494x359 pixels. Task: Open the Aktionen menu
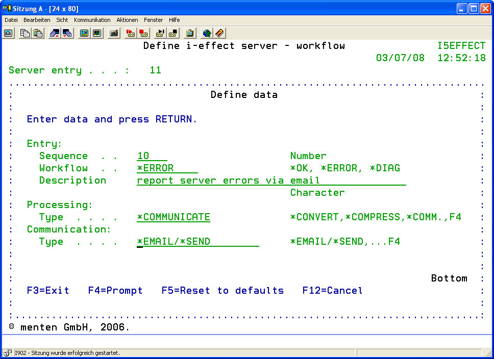[127, 20]
